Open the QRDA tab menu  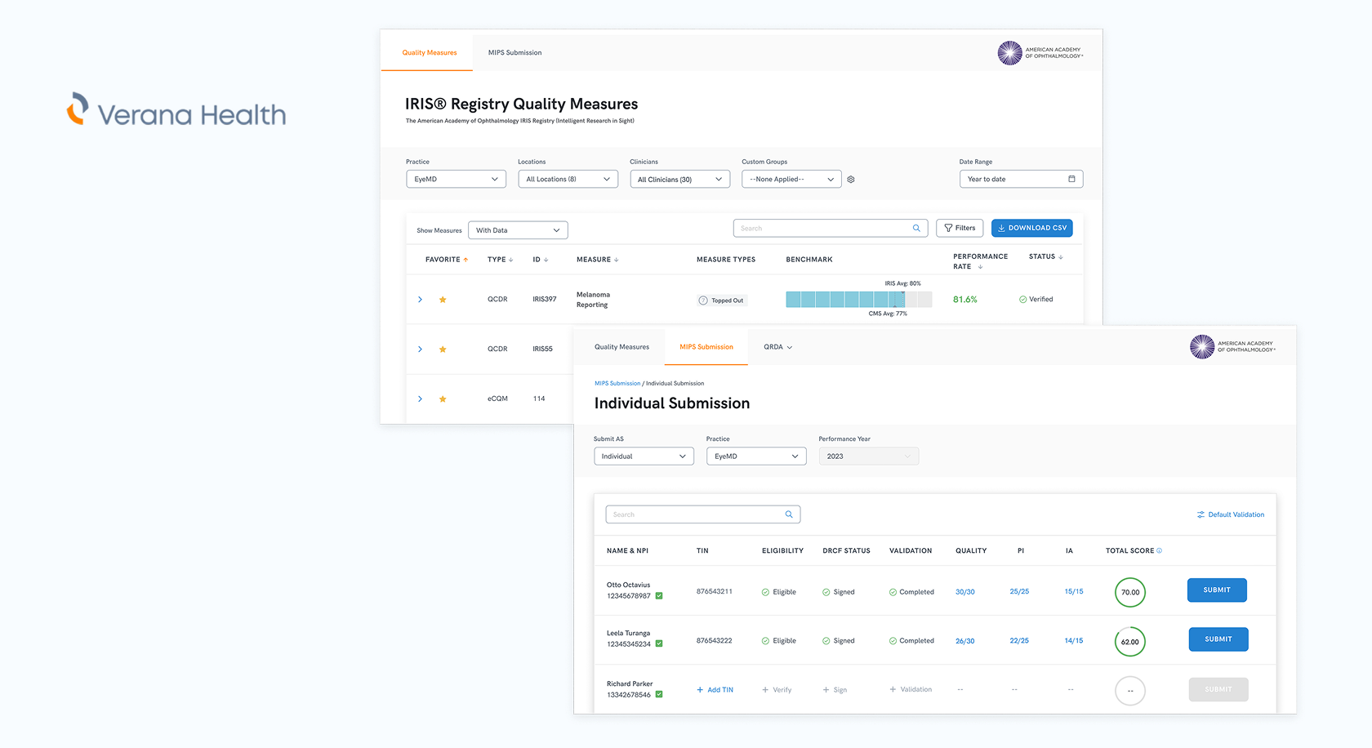coord(778,347)
